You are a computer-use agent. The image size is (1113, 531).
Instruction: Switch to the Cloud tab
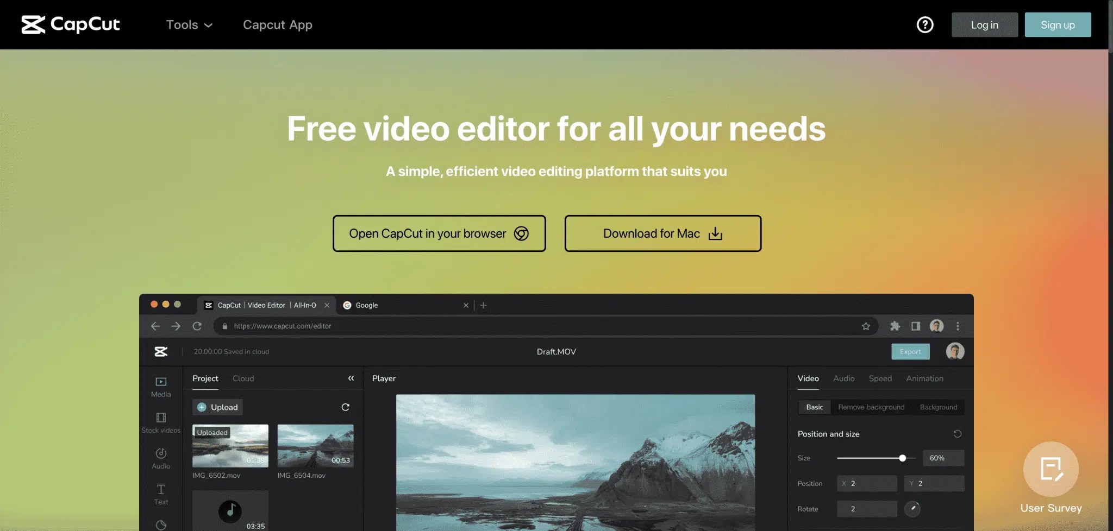tap(243, 378)
